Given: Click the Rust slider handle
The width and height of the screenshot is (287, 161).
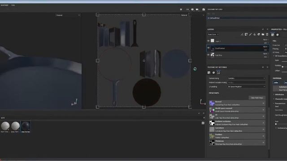Looking at the screenshot, I should click(x=276, y=124).
